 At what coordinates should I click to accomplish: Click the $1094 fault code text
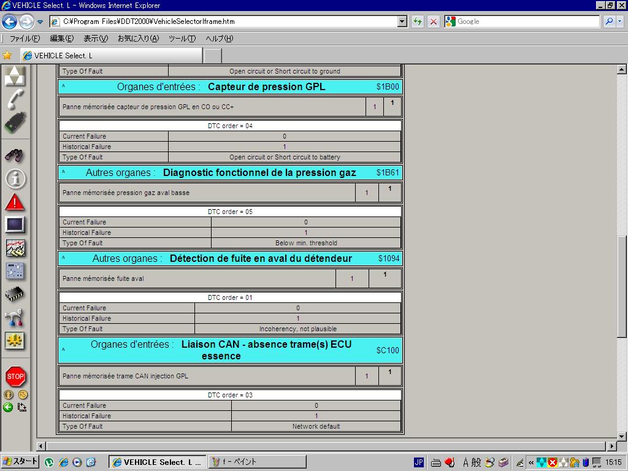pyautogui.click(x=388, y=258)
